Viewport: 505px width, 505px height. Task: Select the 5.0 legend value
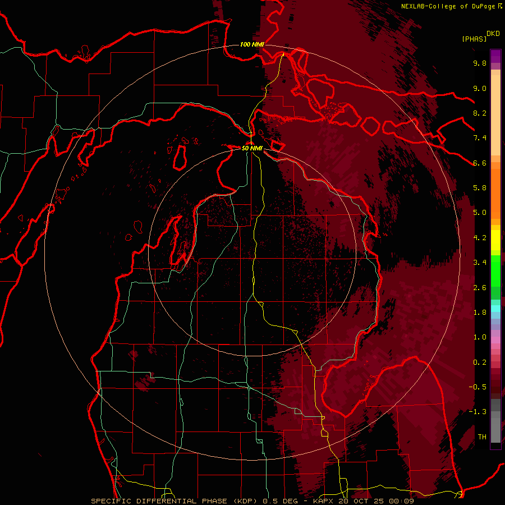pyautogui.click(x=480, y=213)
